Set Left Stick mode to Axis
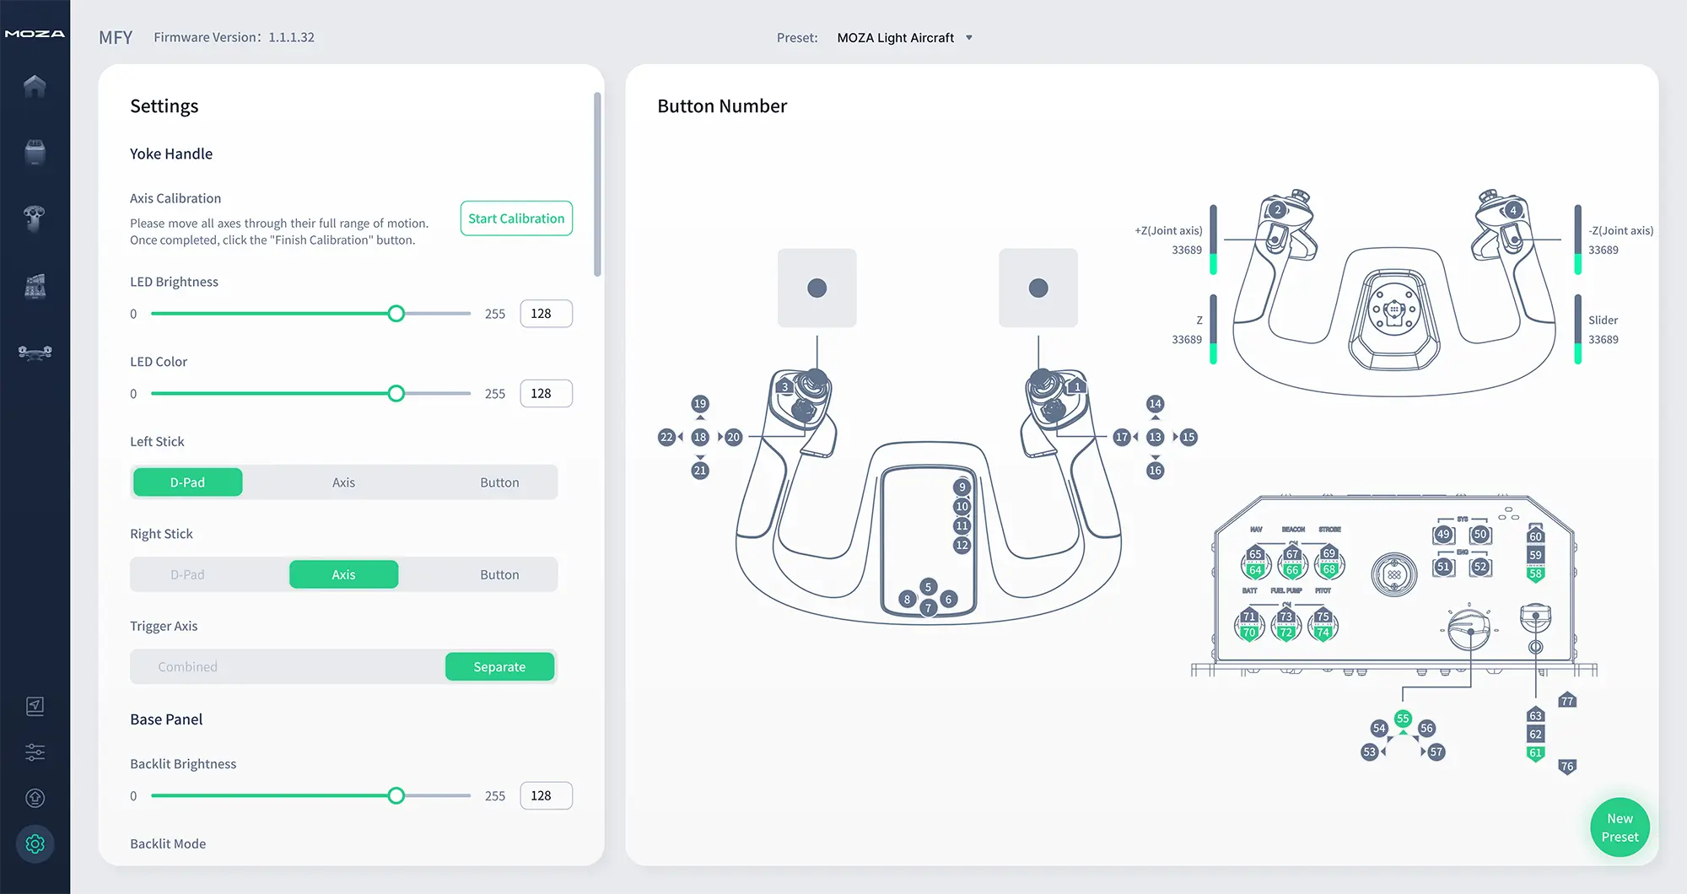Screen dimensions: 1687x894 [x=343, y=482]
